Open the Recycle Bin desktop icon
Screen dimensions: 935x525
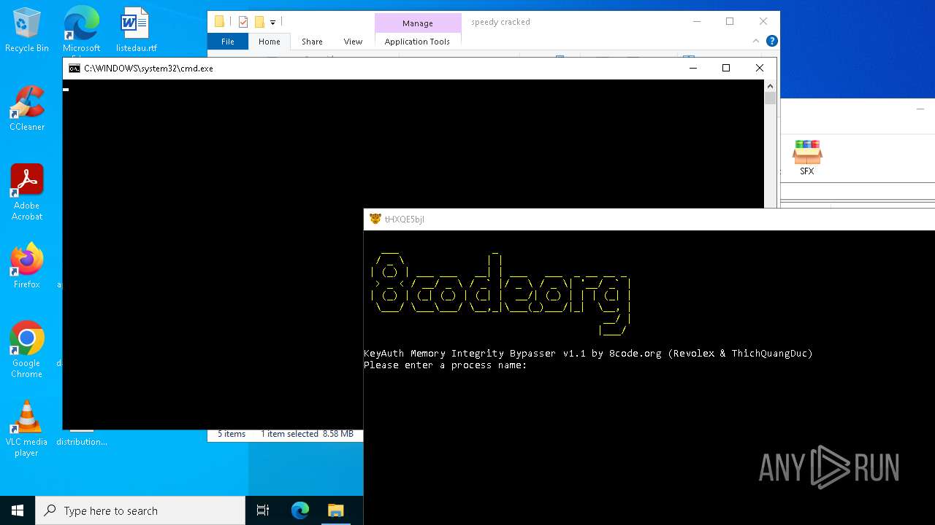27,30
